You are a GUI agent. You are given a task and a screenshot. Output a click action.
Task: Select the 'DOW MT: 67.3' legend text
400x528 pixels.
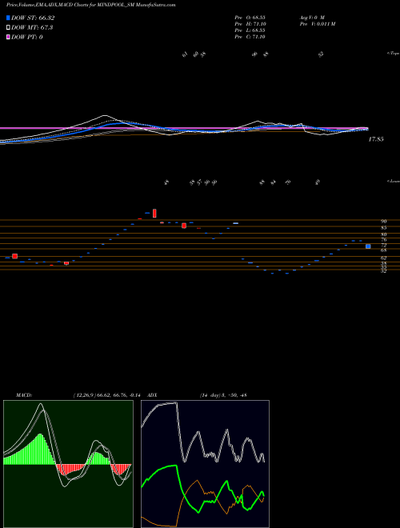point(32,28)
